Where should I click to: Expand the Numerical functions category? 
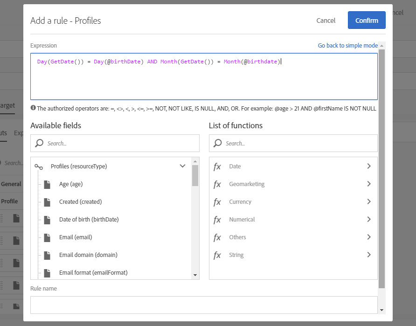click(x=368, y=219)
